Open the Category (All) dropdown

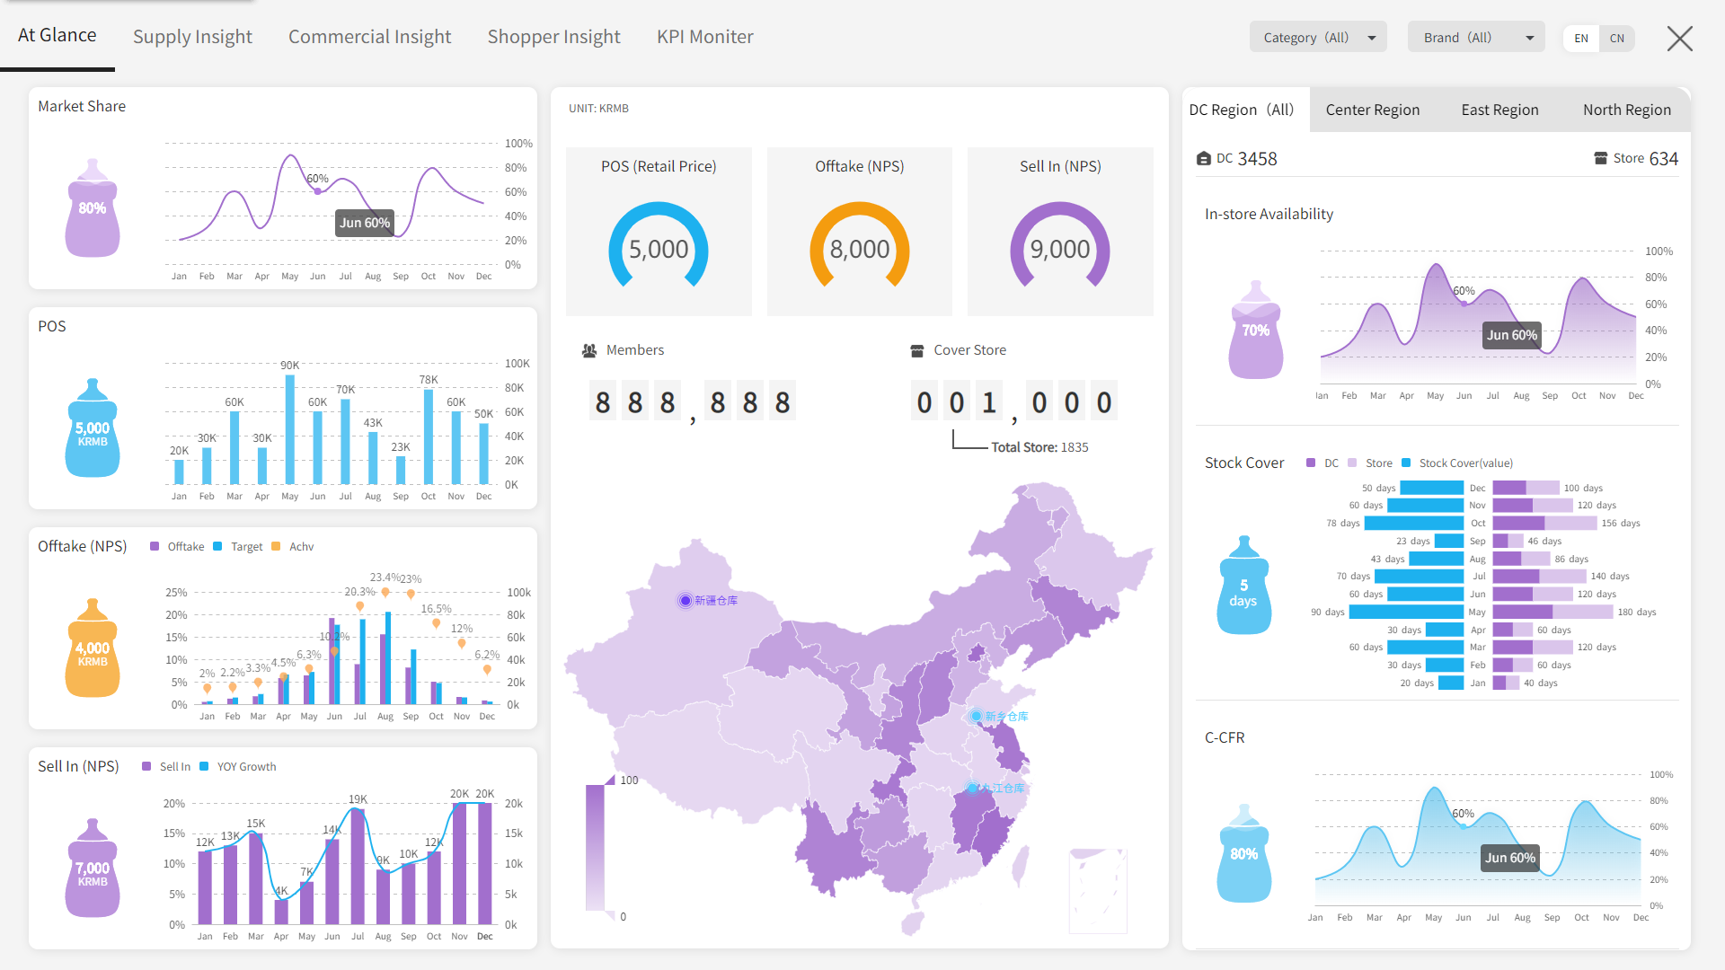pyautogui.click(x=1318, y=38)
